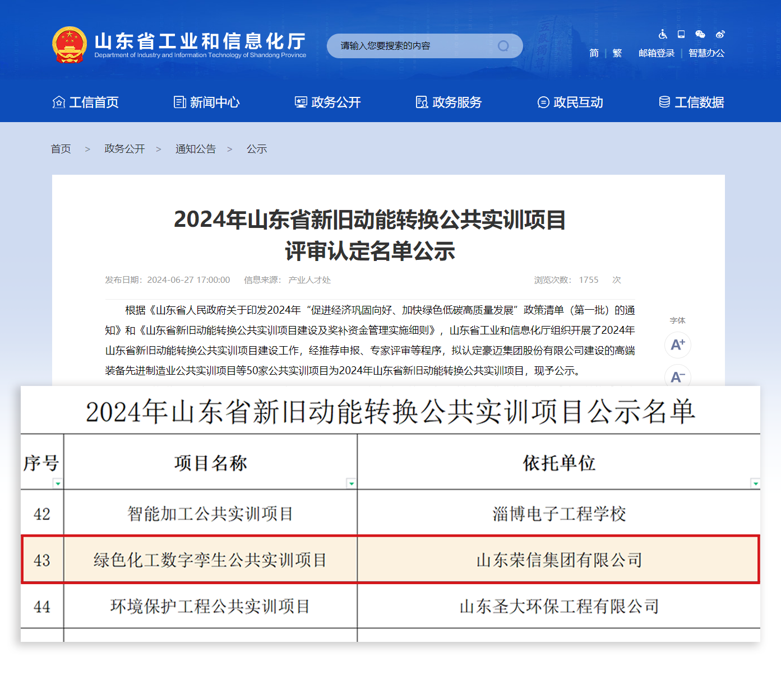
Task: Click the 通知公告 breadcrumb link
Action: (196, 149)
